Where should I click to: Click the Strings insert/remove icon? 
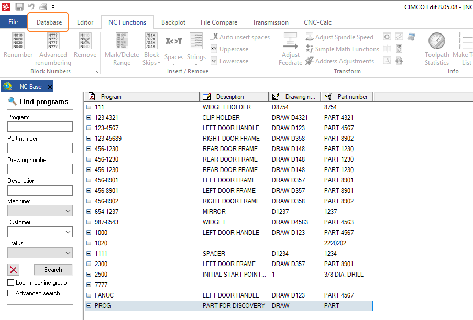pos(196,41)
